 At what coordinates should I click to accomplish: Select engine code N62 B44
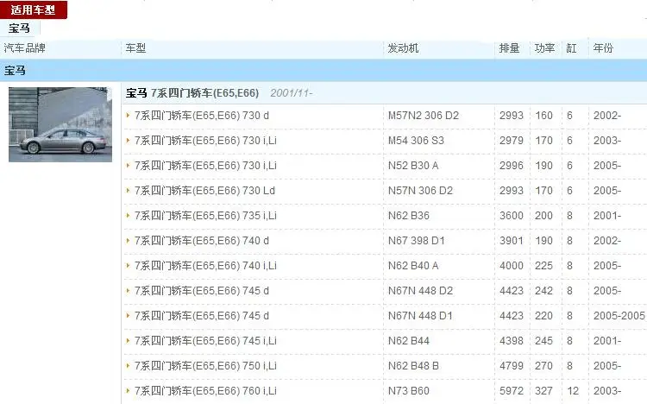click(x=409, y=340)
